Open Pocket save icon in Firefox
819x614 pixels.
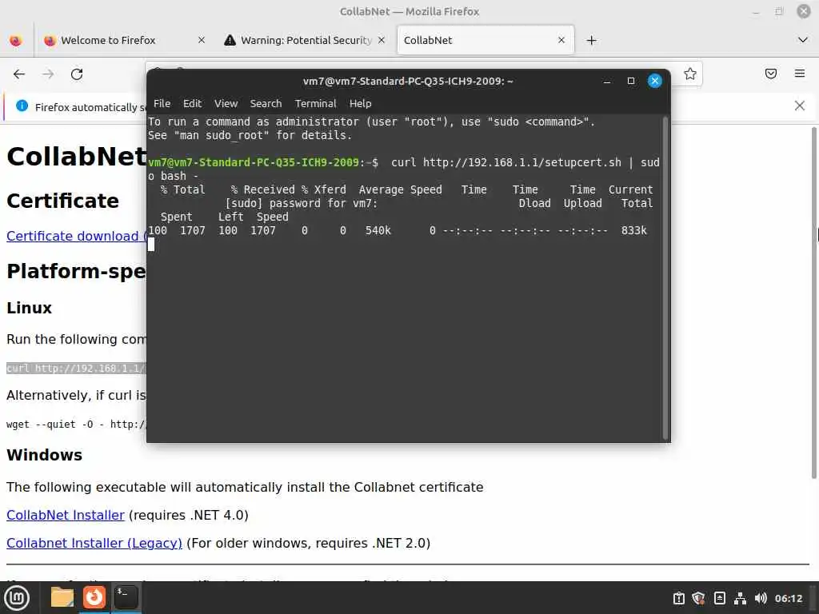click(x=770, y=74)
